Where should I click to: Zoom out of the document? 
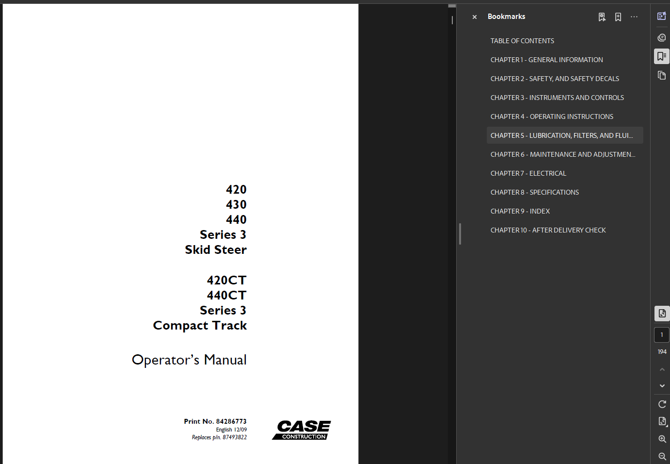click(662, 456)
